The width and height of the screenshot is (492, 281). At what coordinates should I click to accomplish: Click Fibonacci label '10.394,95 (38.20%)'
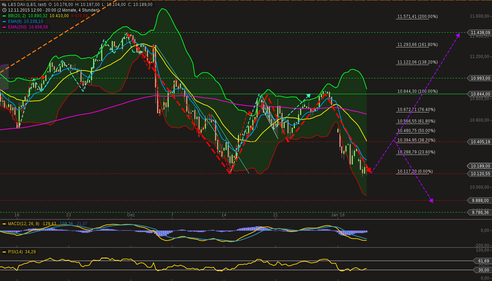416,140
